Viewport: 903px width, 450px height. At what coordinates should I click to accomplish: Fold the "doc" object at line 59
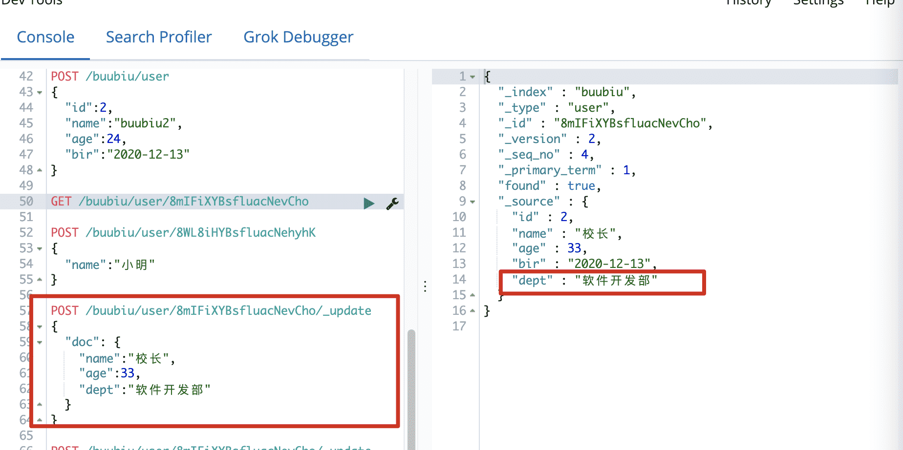(40, 343)
